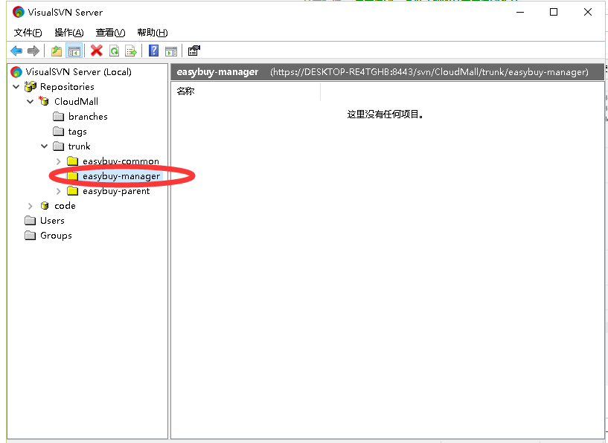Select the CloudMall label
This screenshot has height=443, width=608.
[76, 101]
